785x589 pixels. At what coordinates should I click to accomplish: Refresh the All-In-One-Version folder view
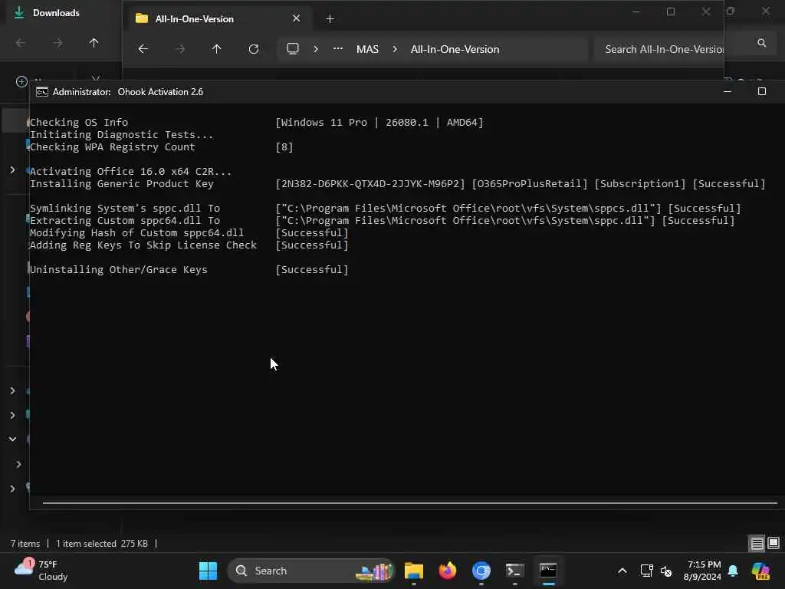254,49
